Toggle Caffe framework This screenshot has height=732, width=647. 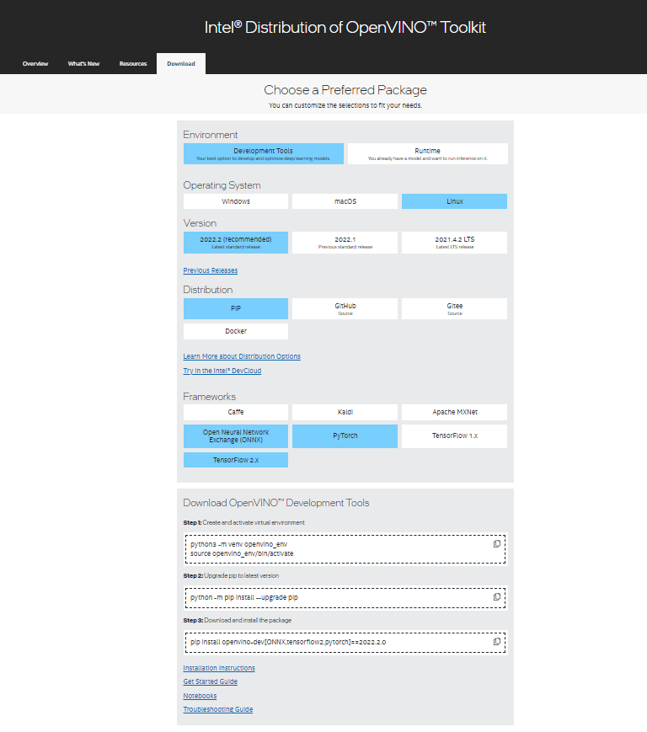click(x=236, y=412)
